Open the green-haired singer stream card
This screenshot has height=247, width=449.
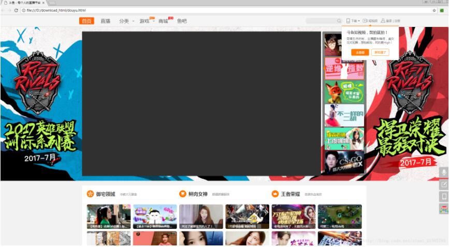pyautogui.click(x=109, y=216)
